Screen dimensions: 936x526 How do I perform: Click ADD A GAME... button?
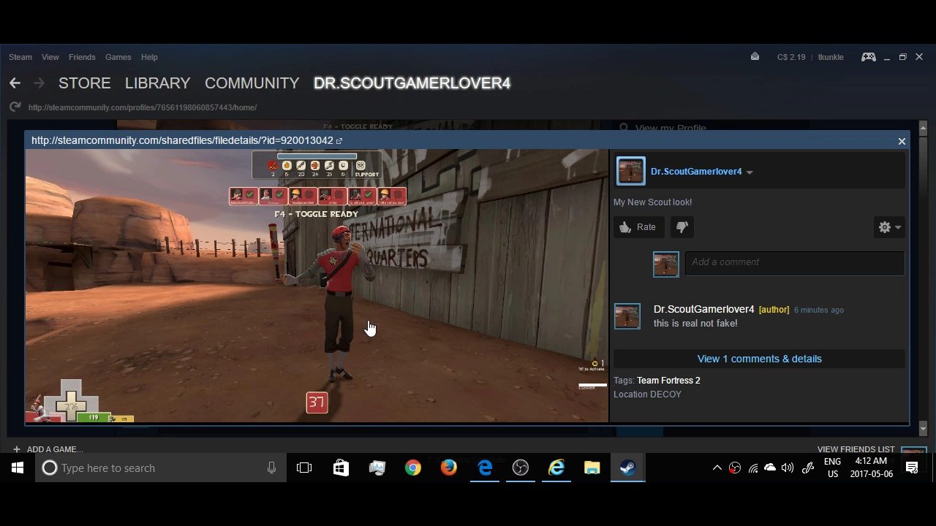pos(55,449)
